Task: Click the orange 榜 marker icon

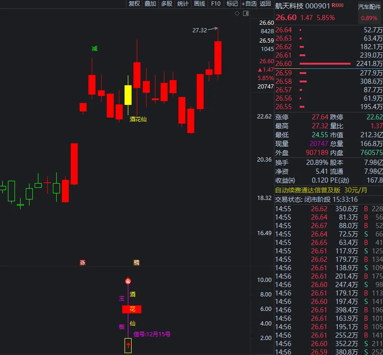Action: 136,262
